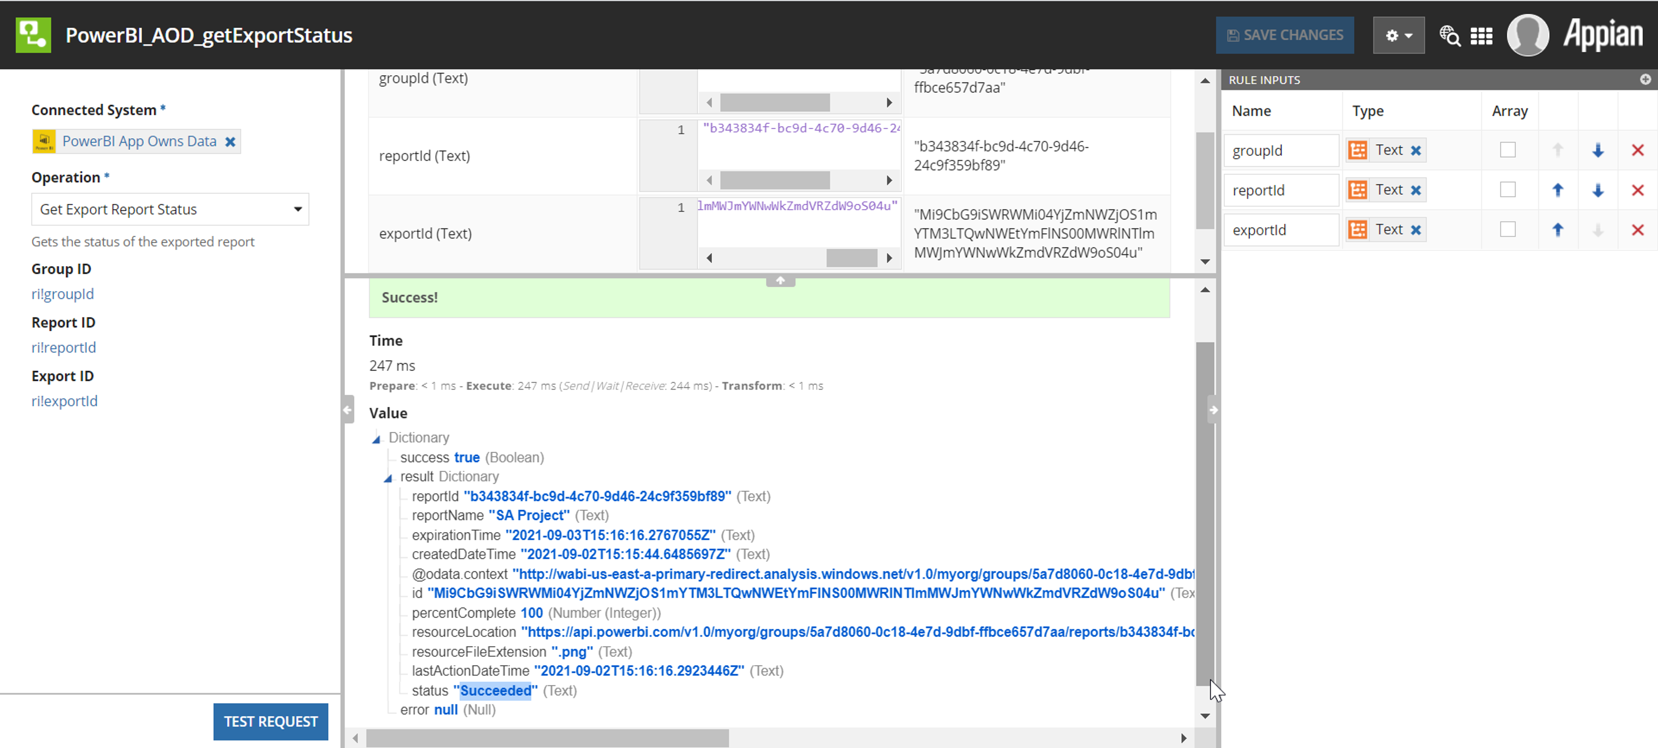The width and height of the screenshot is (1658, 748).
Task: Toggle Array checkbox for reportId
Action: pos(1507,190)
